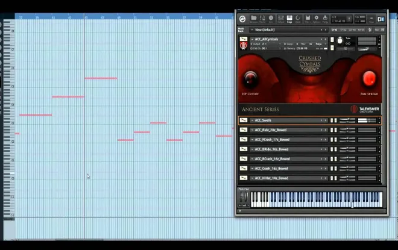Open the ACC_AllCymbals instrument name dropdown
The width and height of the screenshot is (398, 250).
tap(252, 39)
